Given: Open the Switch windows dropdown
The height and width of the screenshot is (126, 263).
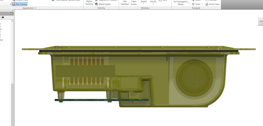Looking at the screenshot, I should (x=143, y=2).
